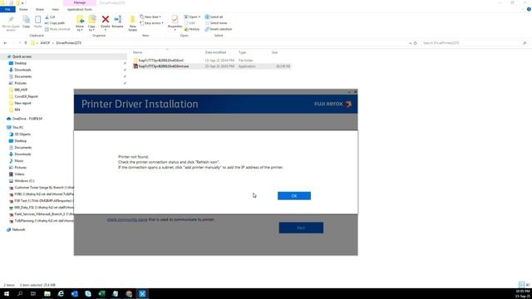This screenshot has width=532, height=299.
Task: Click the Search DriverPrinter2275 field
Action: click(475, 43)
